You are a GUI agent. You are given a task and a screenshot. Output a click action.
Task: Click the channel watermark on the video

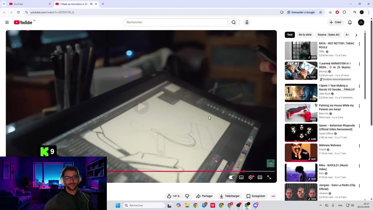tap(270, 163)
